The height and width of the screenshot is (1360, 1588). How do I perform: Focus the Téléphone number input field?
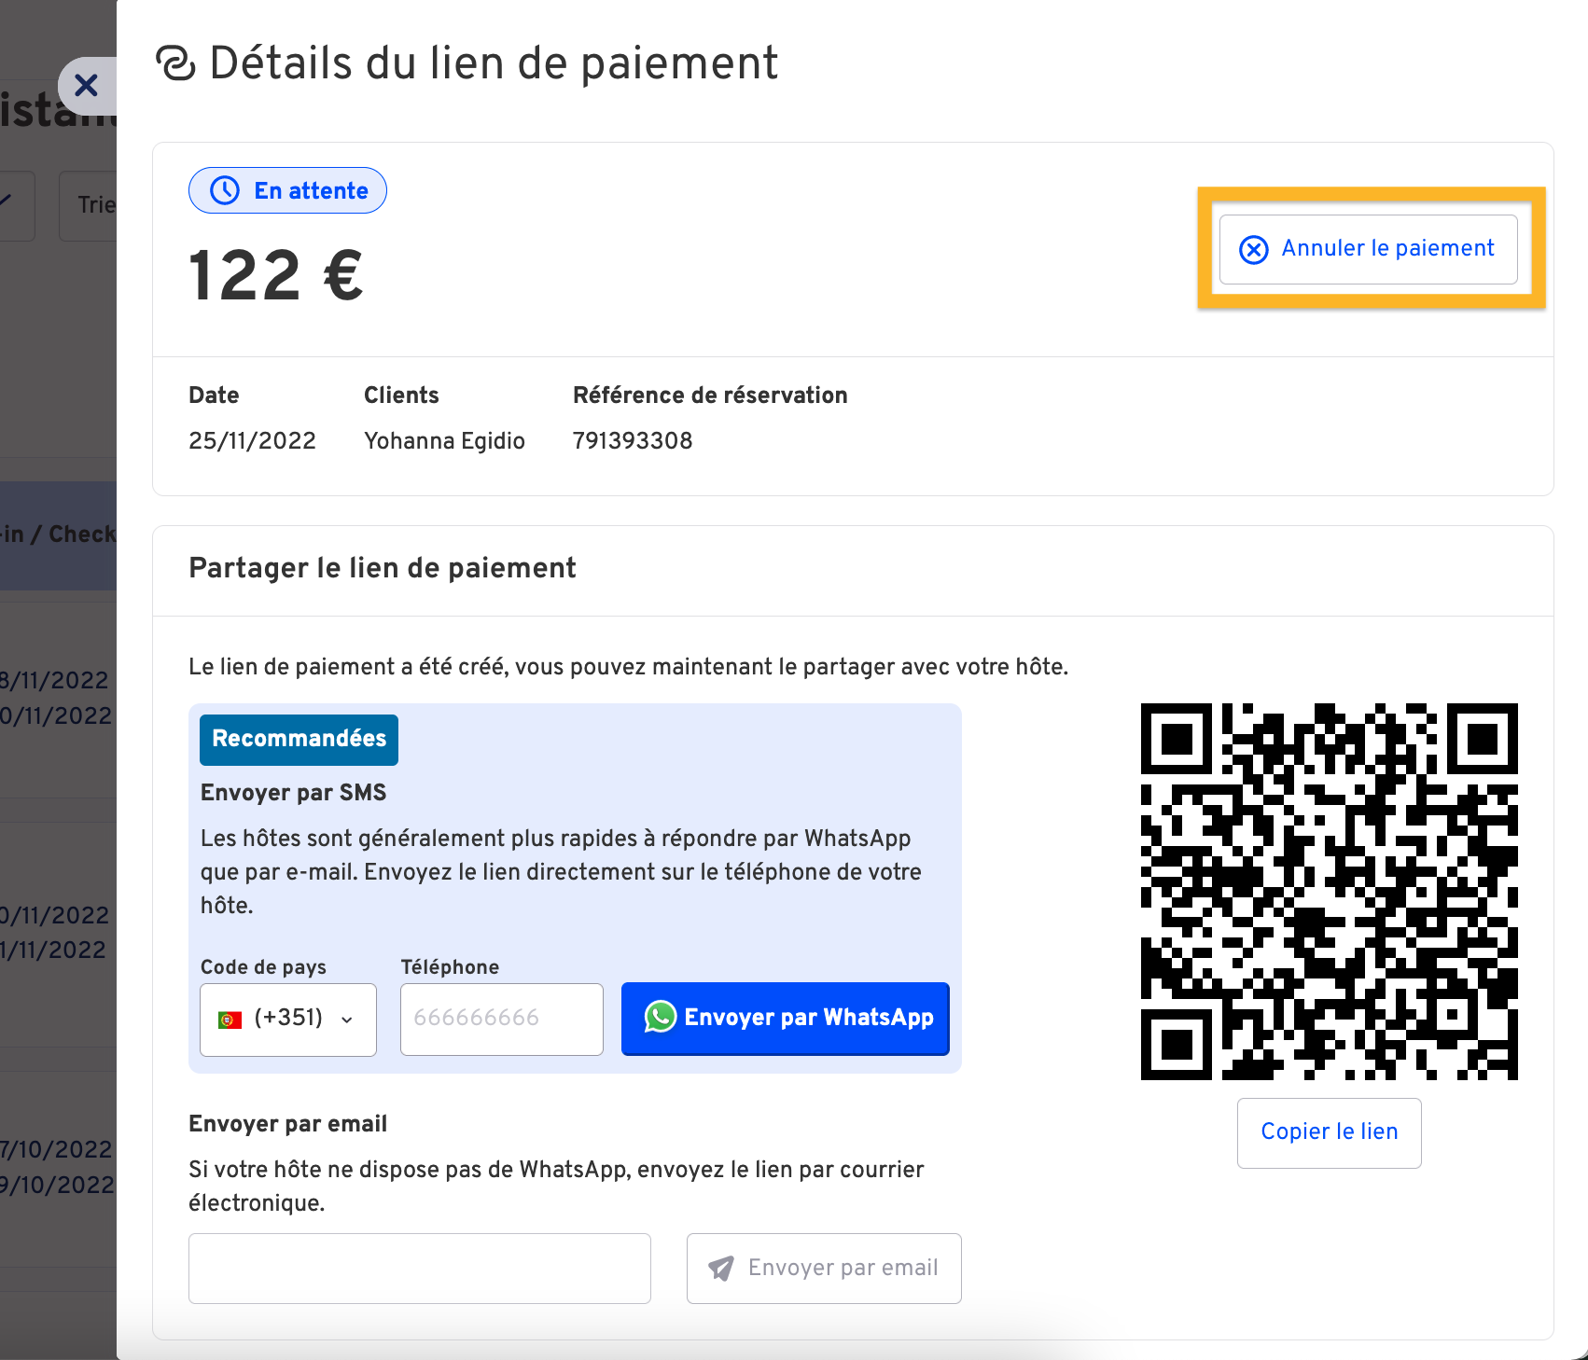pyautogui.click(x=502, y=1019)
